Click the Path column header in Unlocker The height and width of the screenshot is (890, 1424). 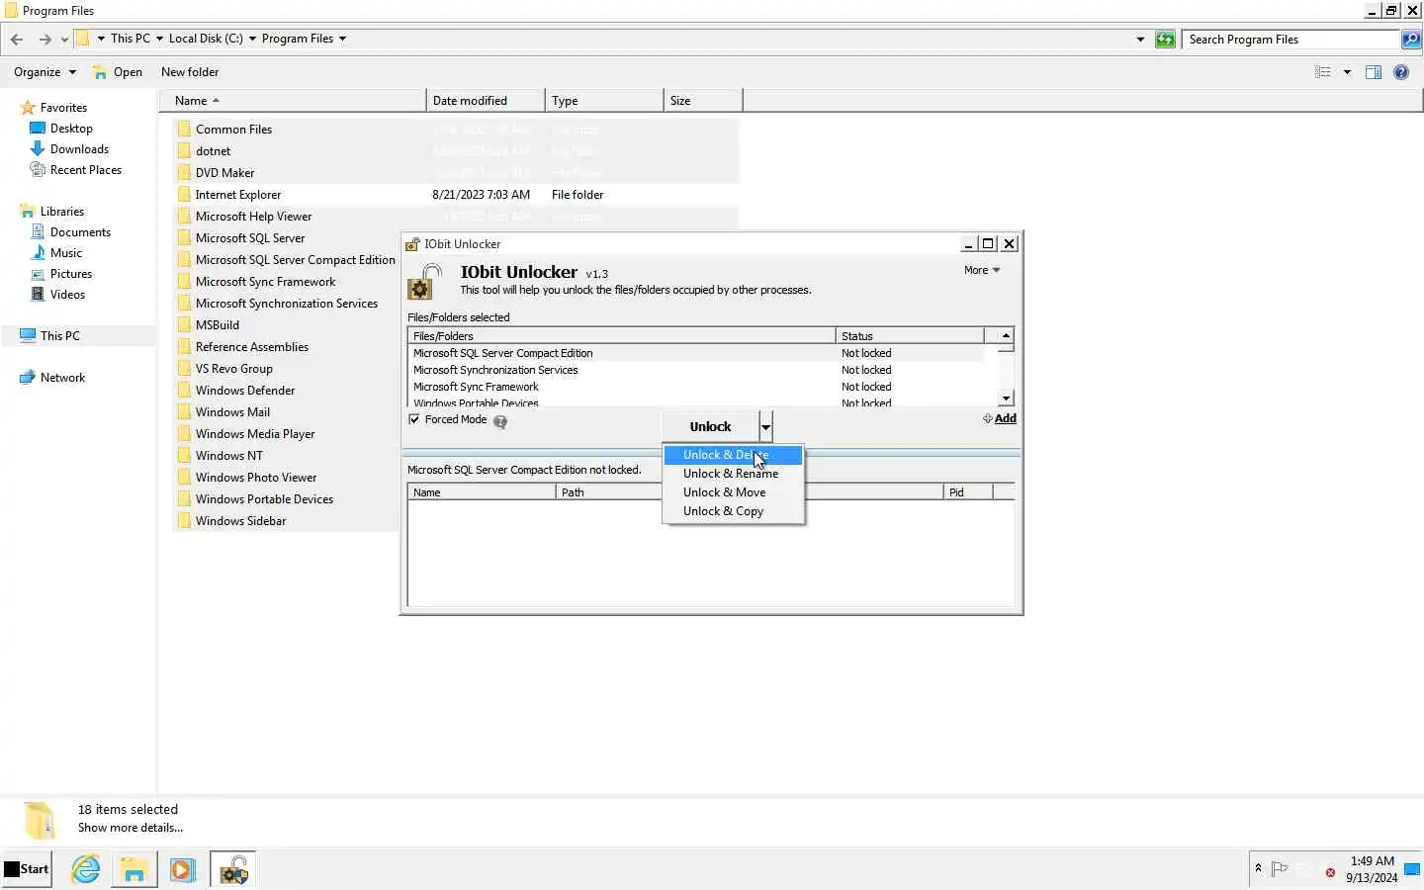coord(608,492)
